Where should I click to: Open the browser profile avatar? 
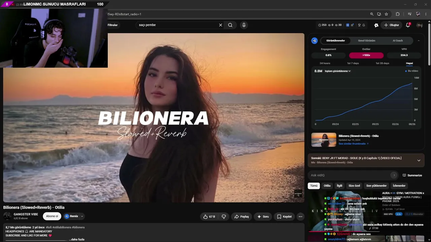(418, 14)
